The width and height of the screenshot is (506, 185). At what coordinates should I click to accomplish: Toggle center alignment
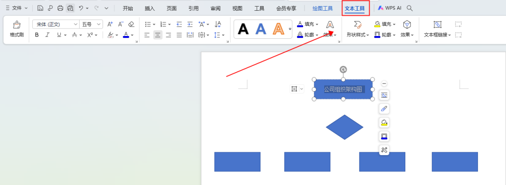pyautogui.click(x=158, y=35)
